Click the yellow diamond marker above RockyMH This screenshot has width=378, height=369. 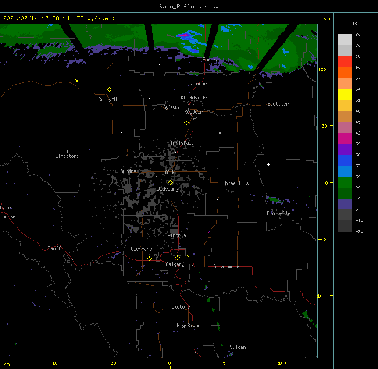pyautogui.click(x=110, y=89)
